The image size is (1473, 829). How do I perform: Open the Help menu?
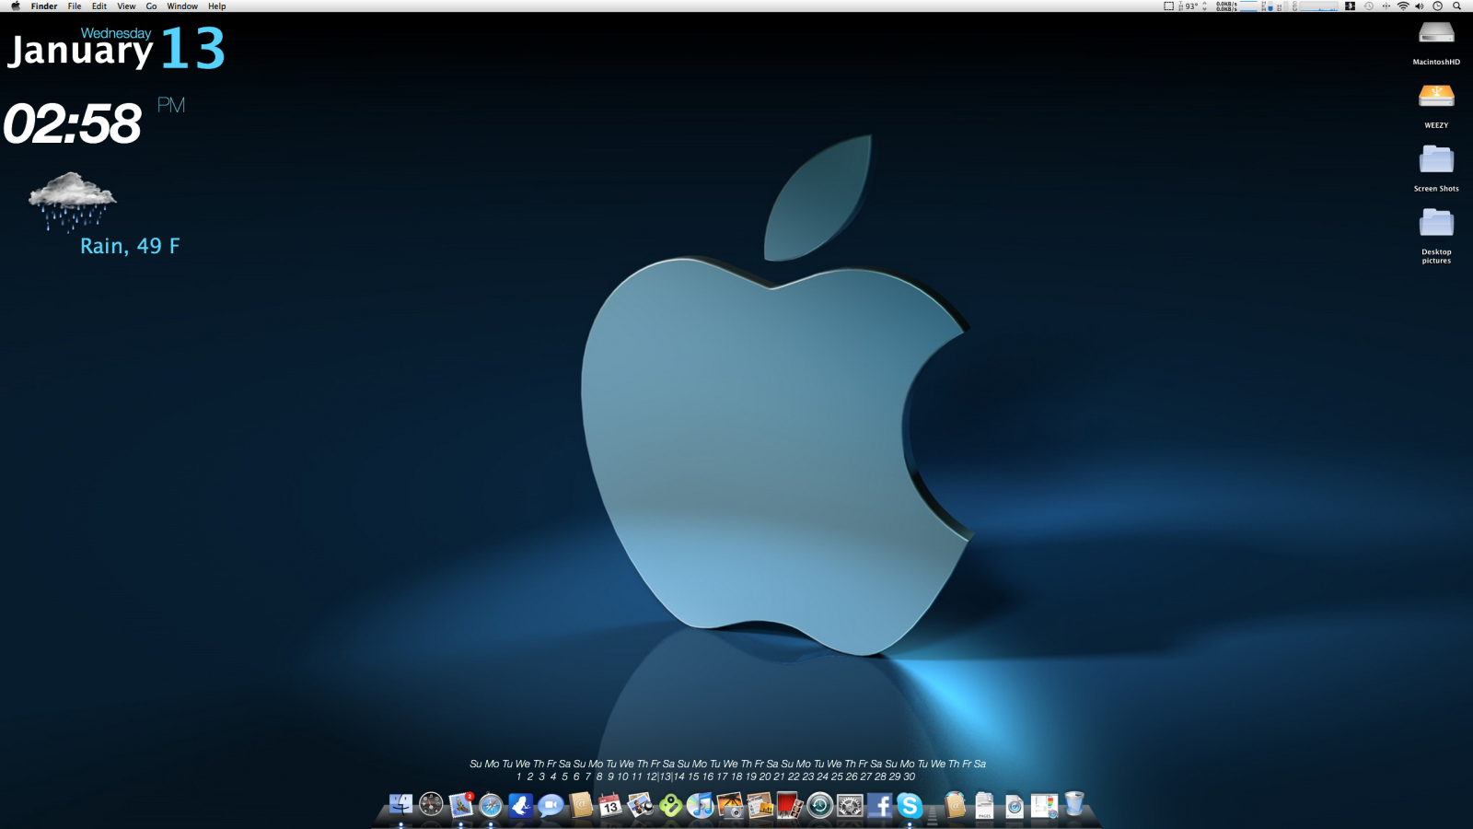coord(217,6)
